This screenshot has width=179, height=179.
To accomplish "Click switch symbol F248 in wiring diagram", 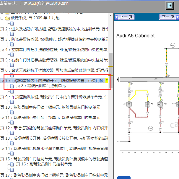I will 160,104.
